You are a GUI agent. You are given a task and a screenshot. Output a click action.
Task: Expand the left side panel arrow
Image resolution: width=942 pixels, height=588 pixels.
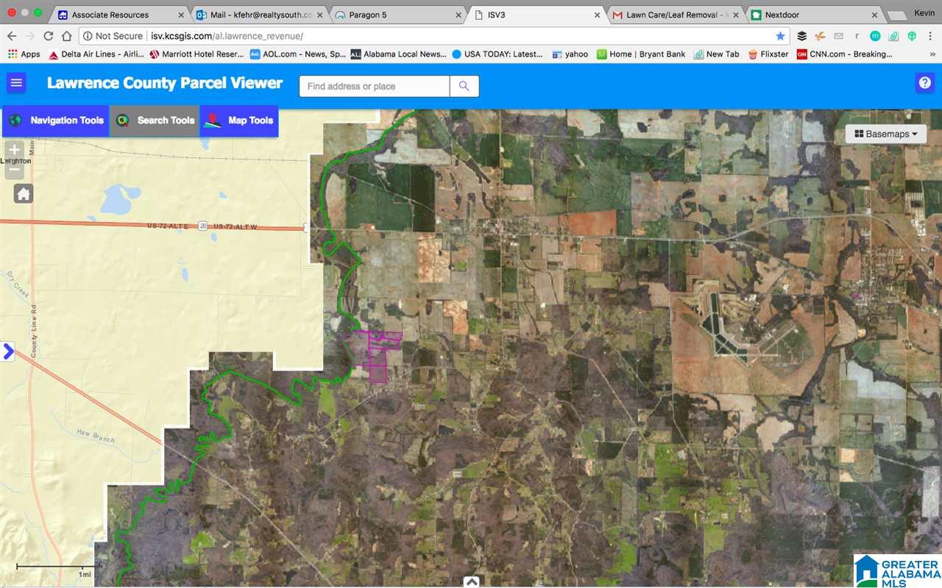tap(7, 351)
